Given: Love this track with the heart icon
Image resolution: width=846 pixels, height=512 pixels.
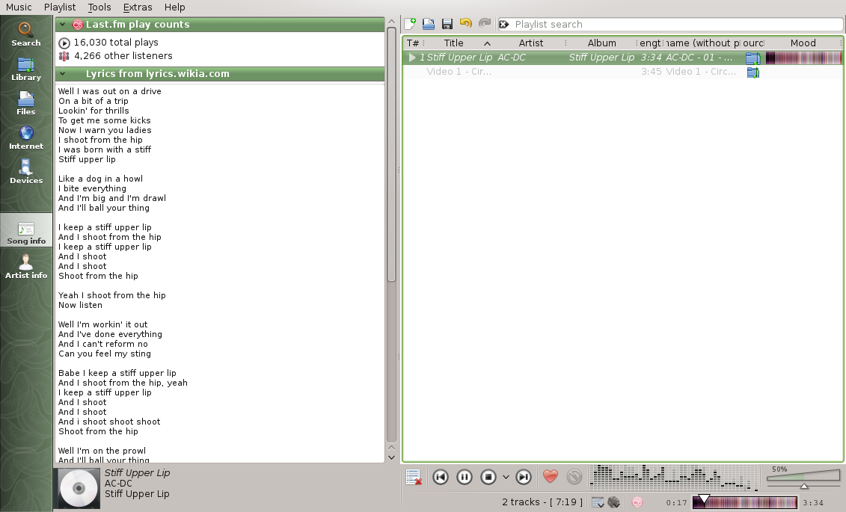Looking at the screenshot, I should [x=551, y=476].
